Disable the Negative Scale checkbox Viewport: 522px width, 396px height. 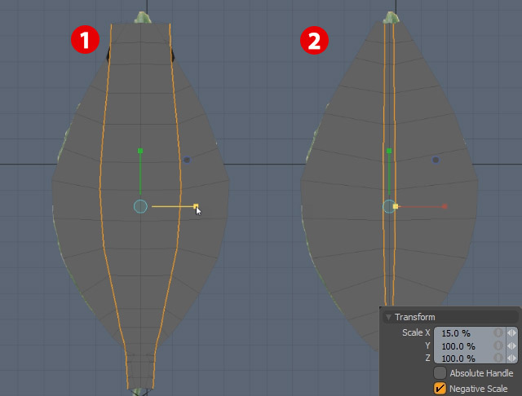tap(440, 389)
